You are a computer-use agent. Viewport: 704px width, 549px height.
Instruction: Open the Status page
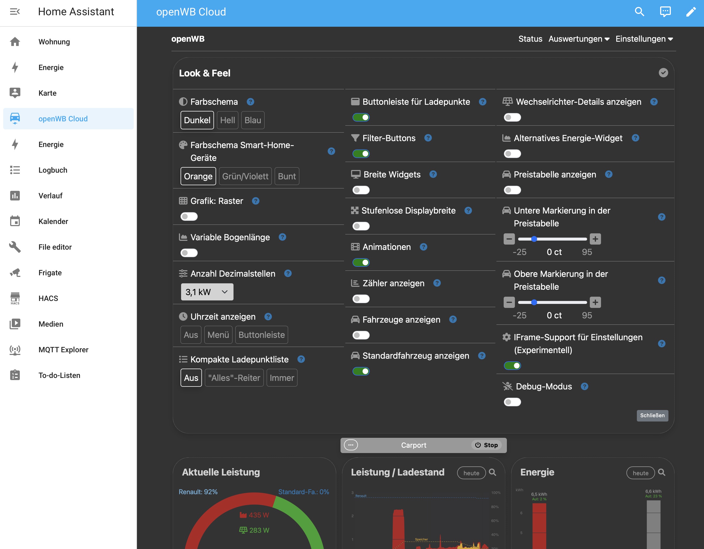pyautogui.click(x=530, y=39)
